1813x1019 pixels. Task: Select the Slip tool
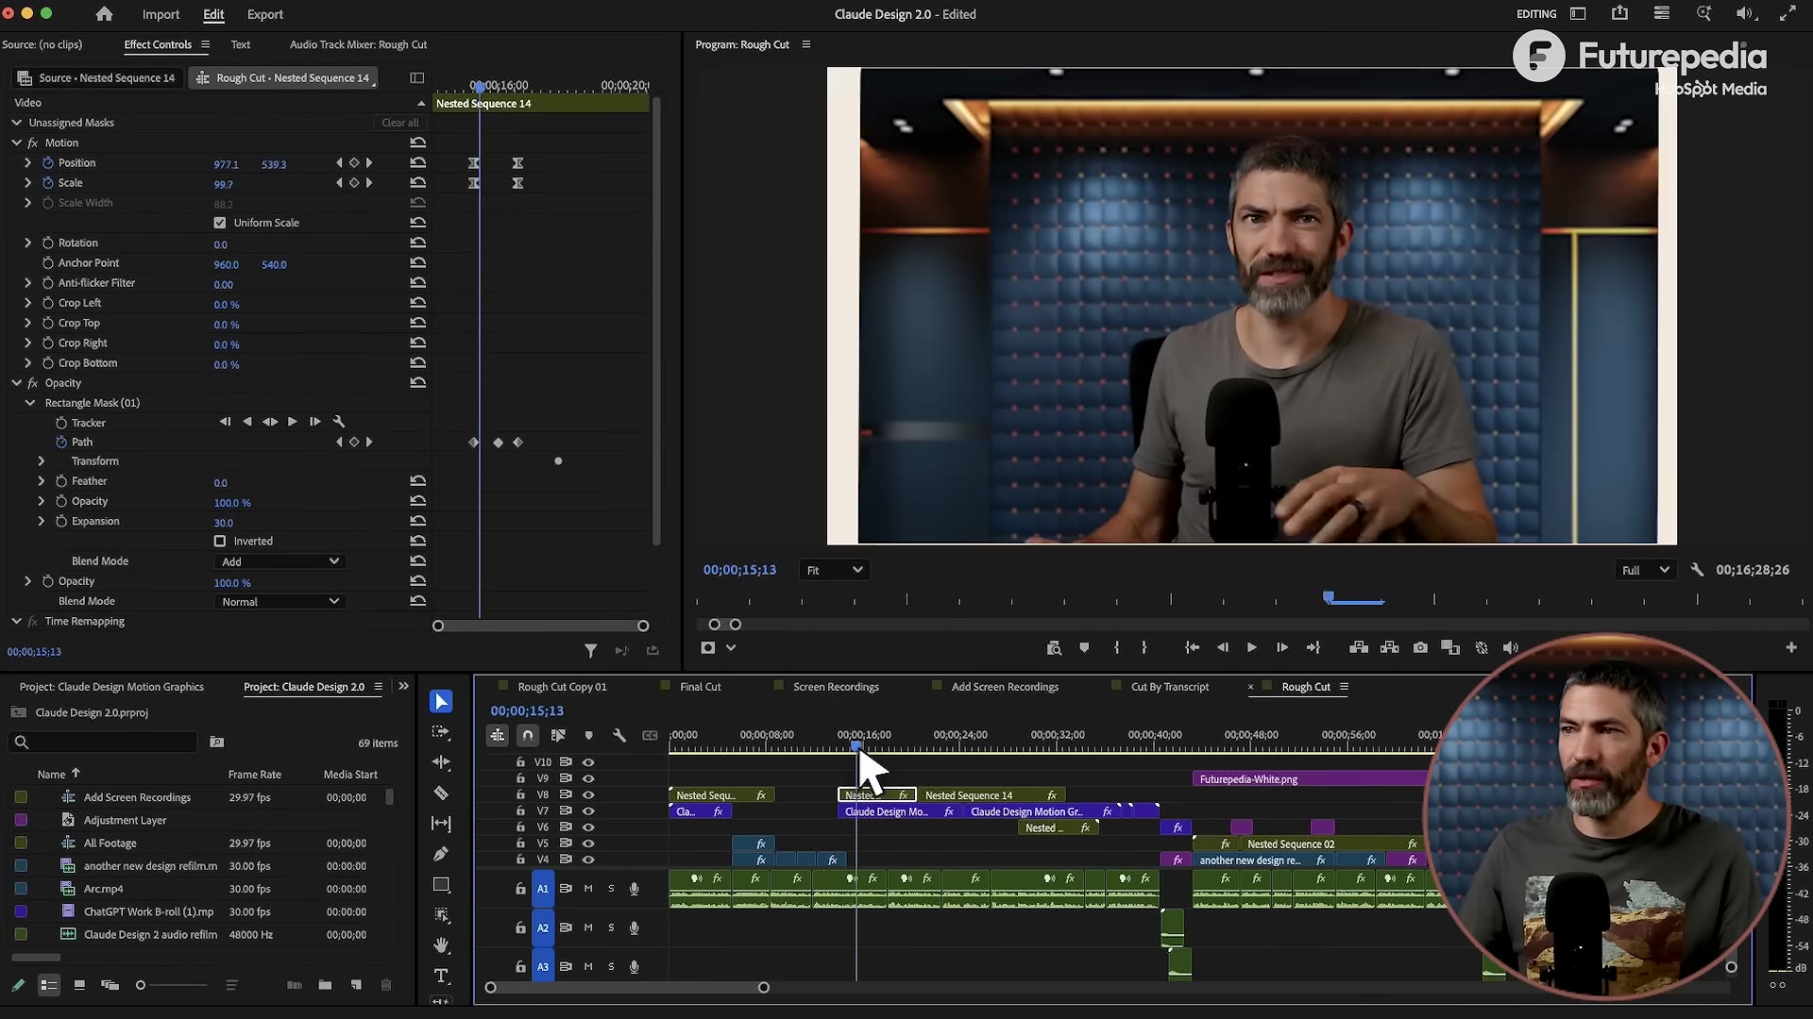click(441, 823)
